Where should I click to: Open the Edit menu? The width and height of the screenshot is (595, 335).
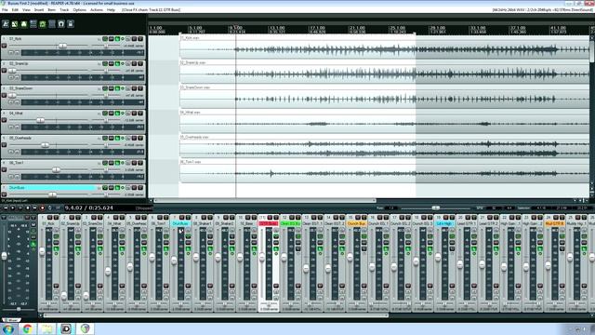coord(15,10)
